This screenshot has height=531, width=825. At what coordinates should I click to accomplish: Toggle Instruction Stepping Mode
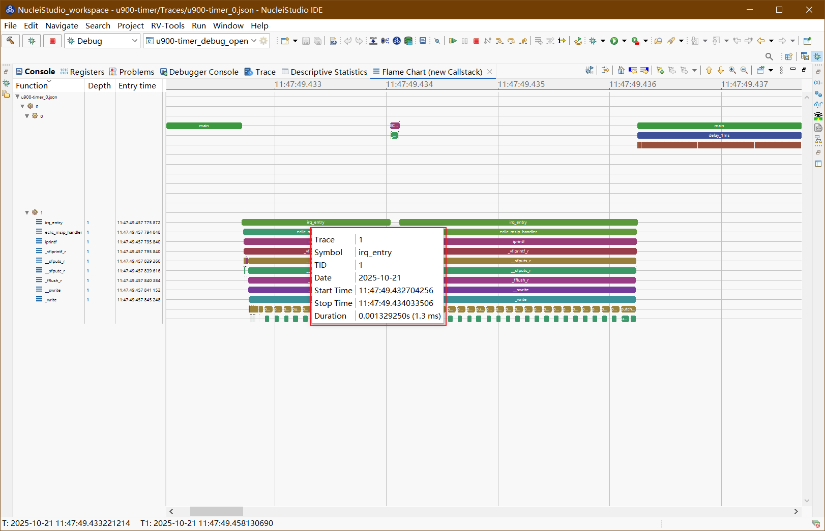point(562,41)
